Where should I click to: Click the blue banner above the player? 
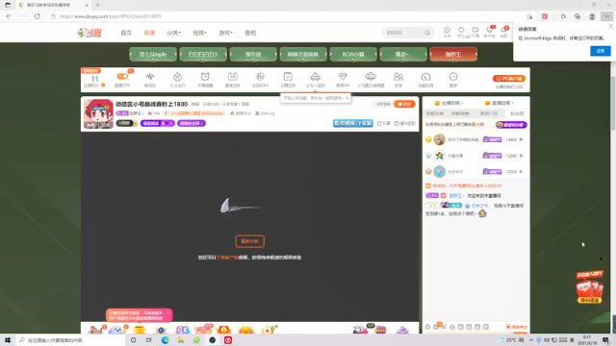(x=353, y=123)
